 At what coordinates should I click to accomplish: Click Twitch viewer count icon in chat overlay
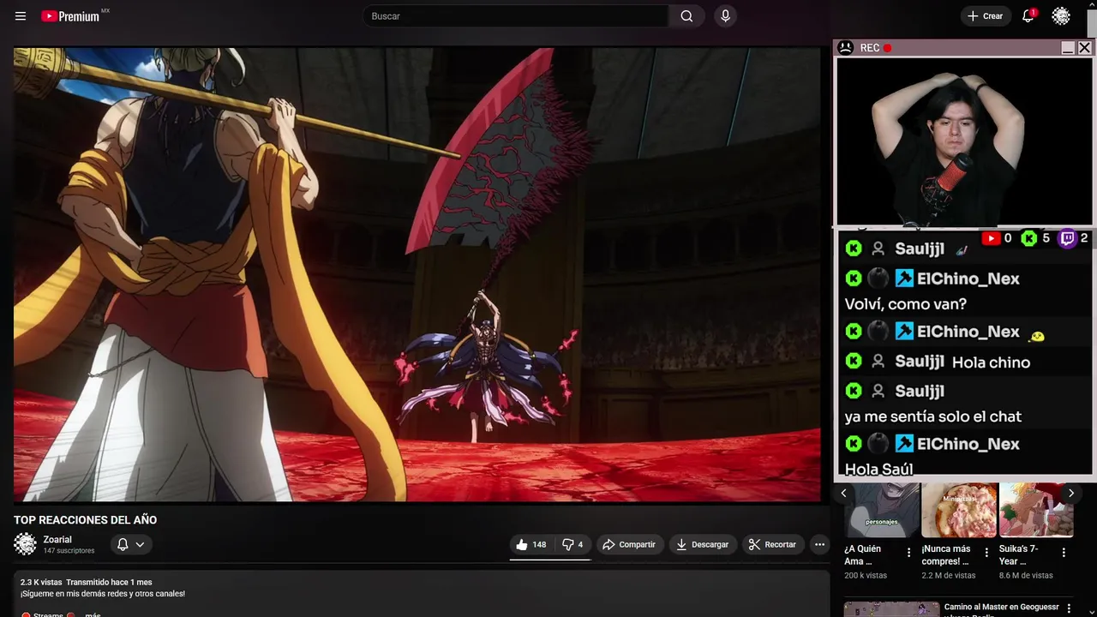coord(1068,238)
